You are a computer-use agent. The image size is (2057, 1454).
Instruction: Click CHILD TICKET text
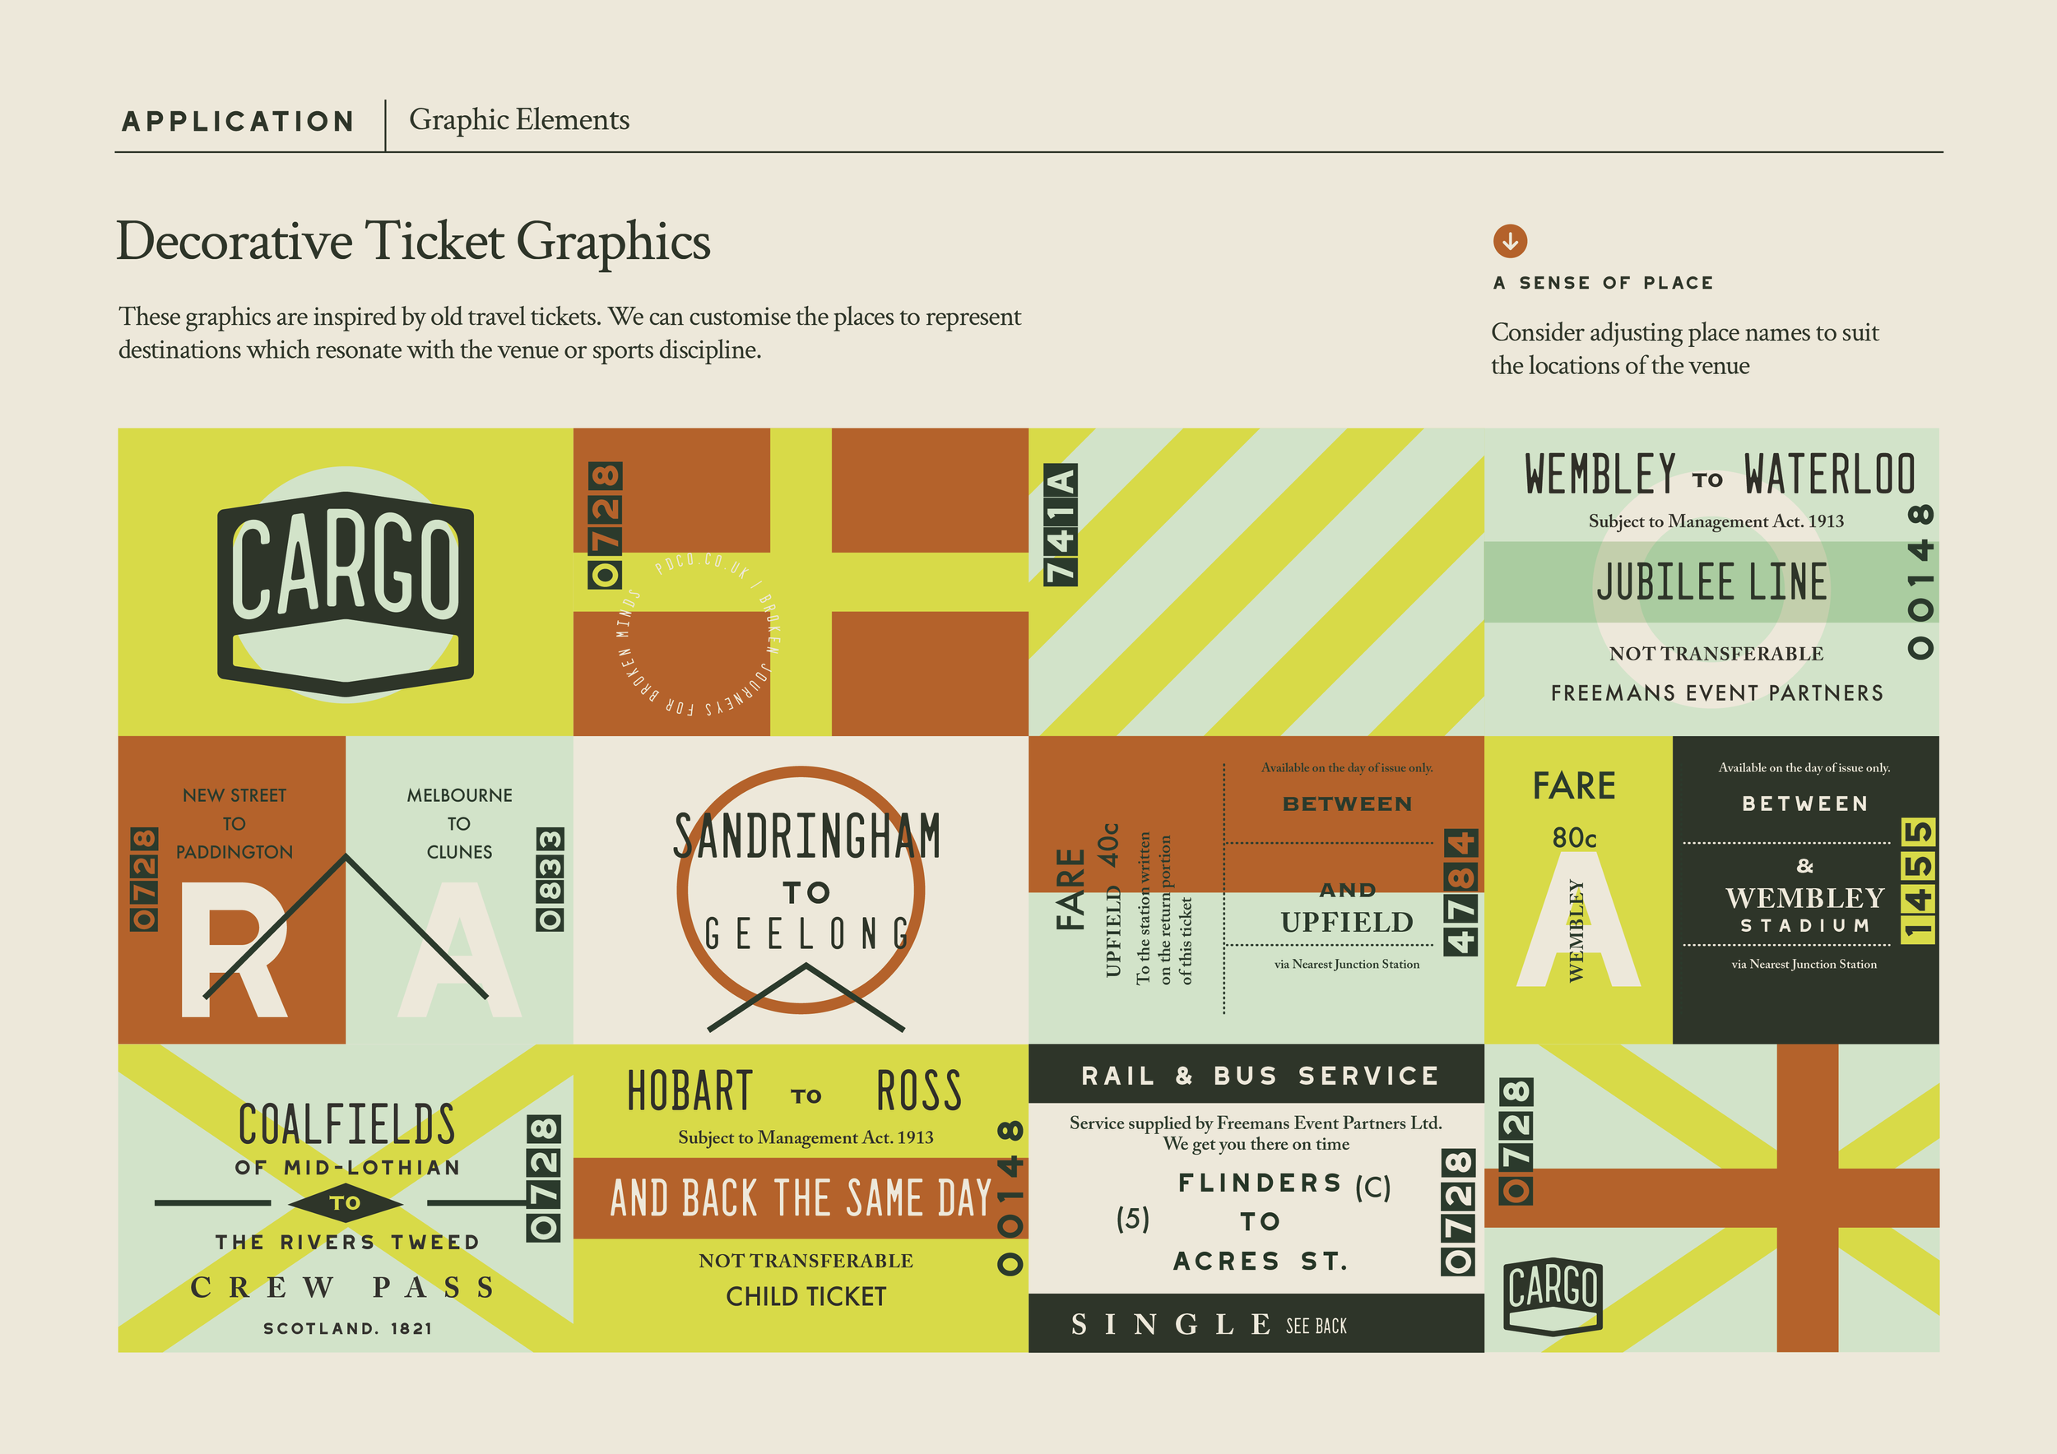pos(806,1296)
